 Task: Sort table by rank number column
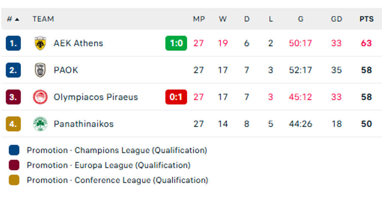(13, 19)
